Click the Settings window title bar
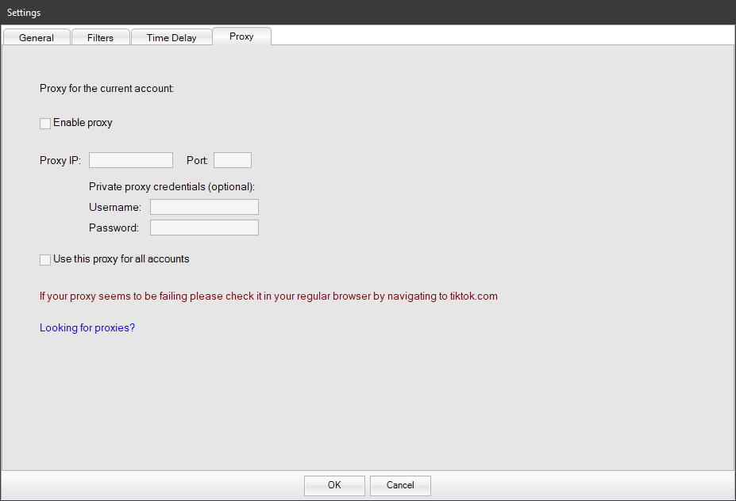The width and height of the screenshot is (736, 501). (368, 12)
